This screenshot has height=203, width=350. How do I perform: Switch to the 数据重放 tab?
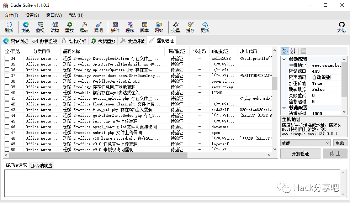[x=103, y=41]
